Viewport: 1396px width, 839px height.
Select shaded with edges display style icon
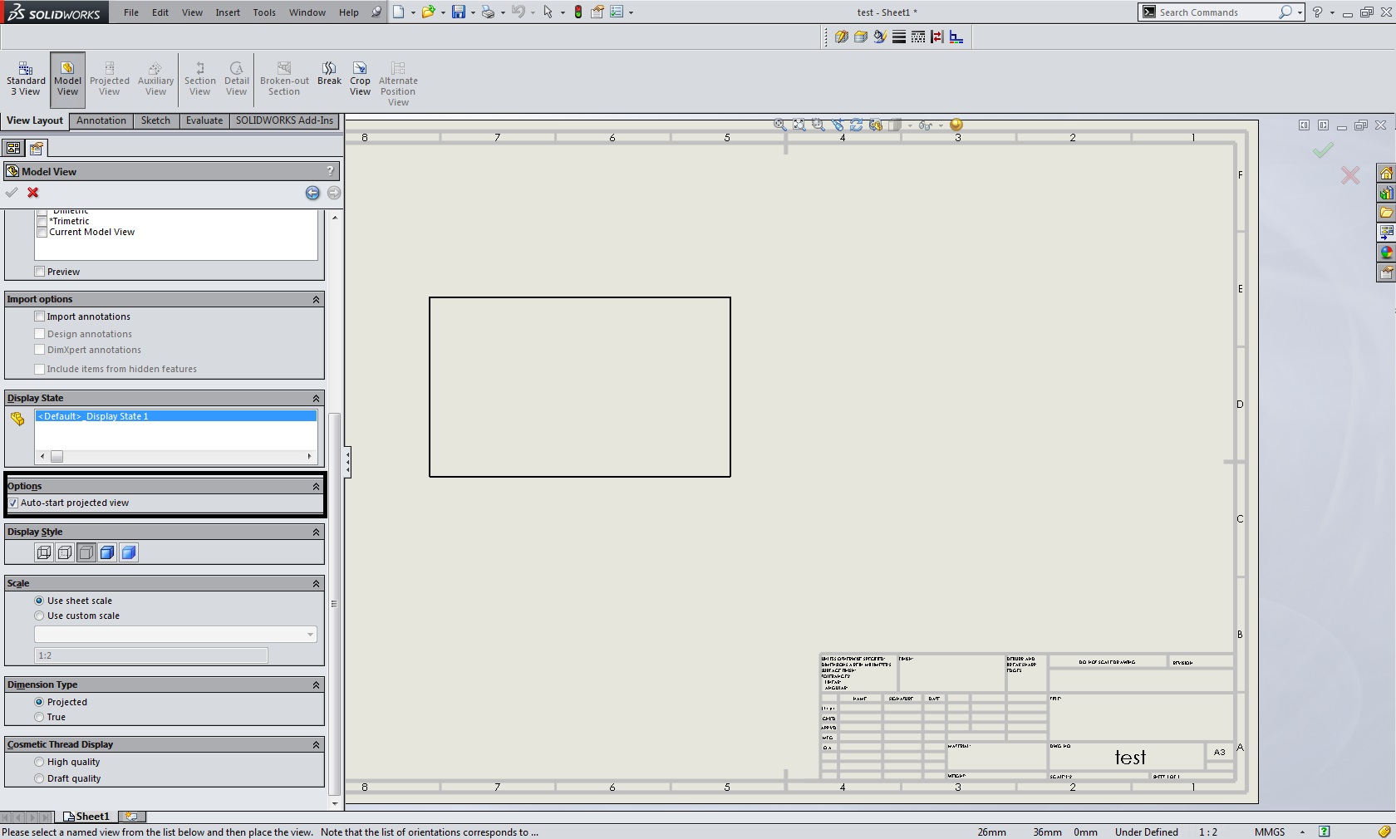(x=107, y=552)
